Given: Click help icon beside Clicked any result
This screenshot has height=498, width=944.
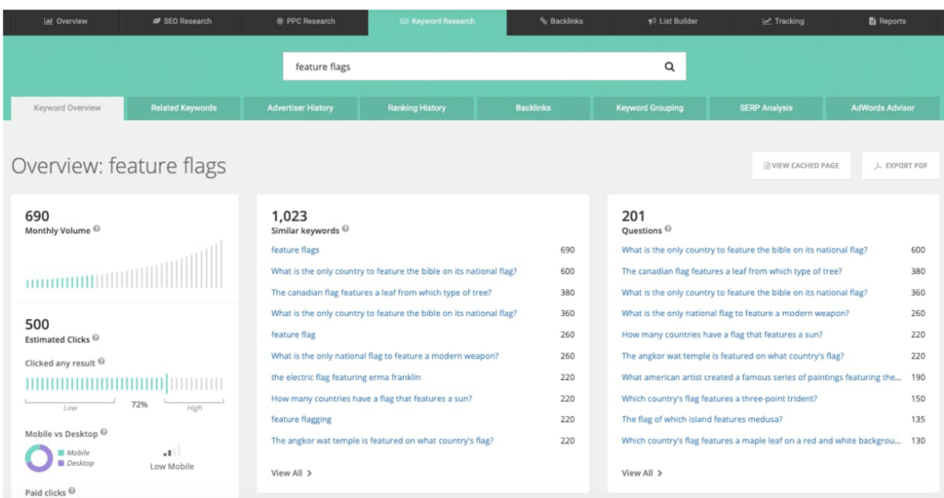Looking at the screenshot, I should (101, 362).
